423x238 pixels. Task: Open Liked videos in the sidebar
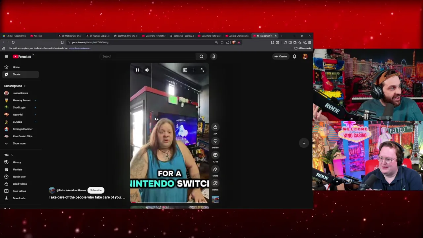tap(20, 184)
